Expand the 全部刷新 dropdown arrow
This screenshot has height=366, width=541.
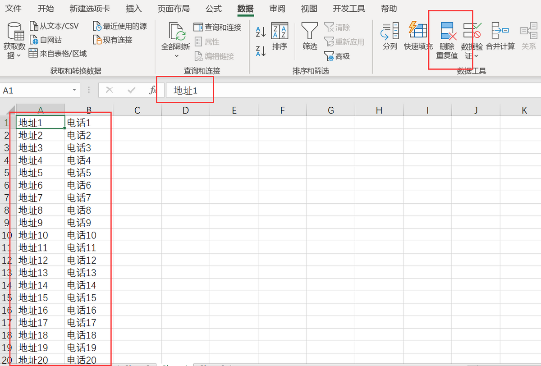(x=177, y=56)
